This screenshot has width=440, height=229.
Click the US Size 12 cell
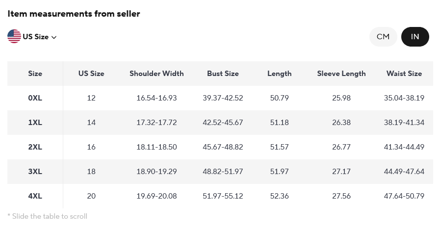point(91,98)
